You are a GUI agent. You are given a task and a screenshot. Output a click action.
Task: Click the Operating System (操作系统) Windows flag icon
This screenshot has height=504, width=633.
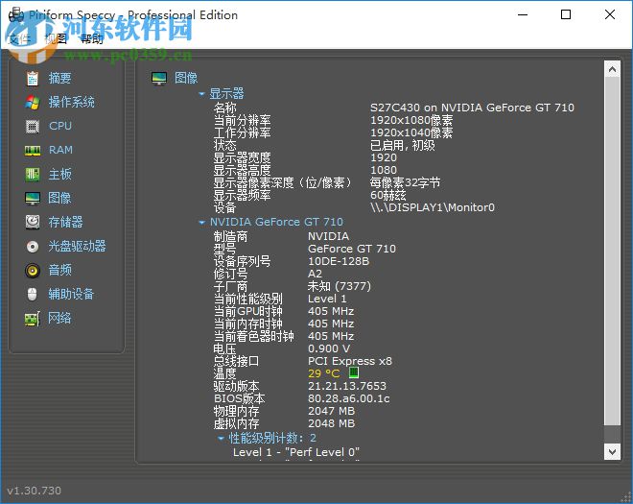point(33,103)
